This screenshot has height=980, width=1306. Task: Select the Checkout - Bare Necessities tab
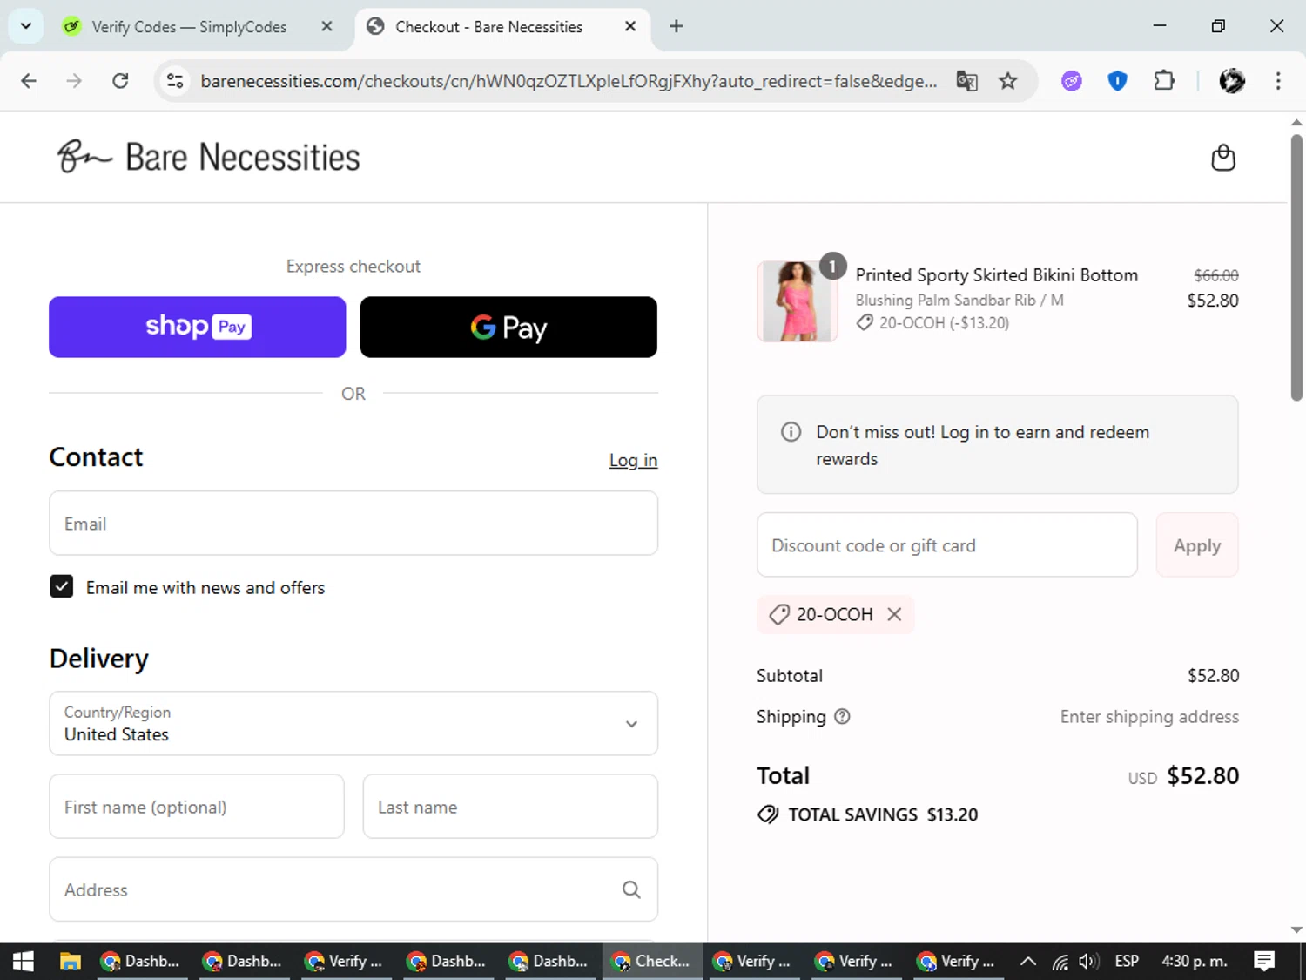click(x=488, y=27)
